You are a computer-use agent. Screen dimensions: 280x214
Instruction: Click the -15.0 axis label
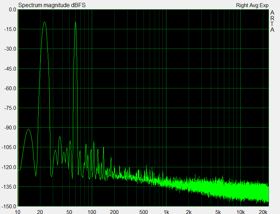point(10,29)
